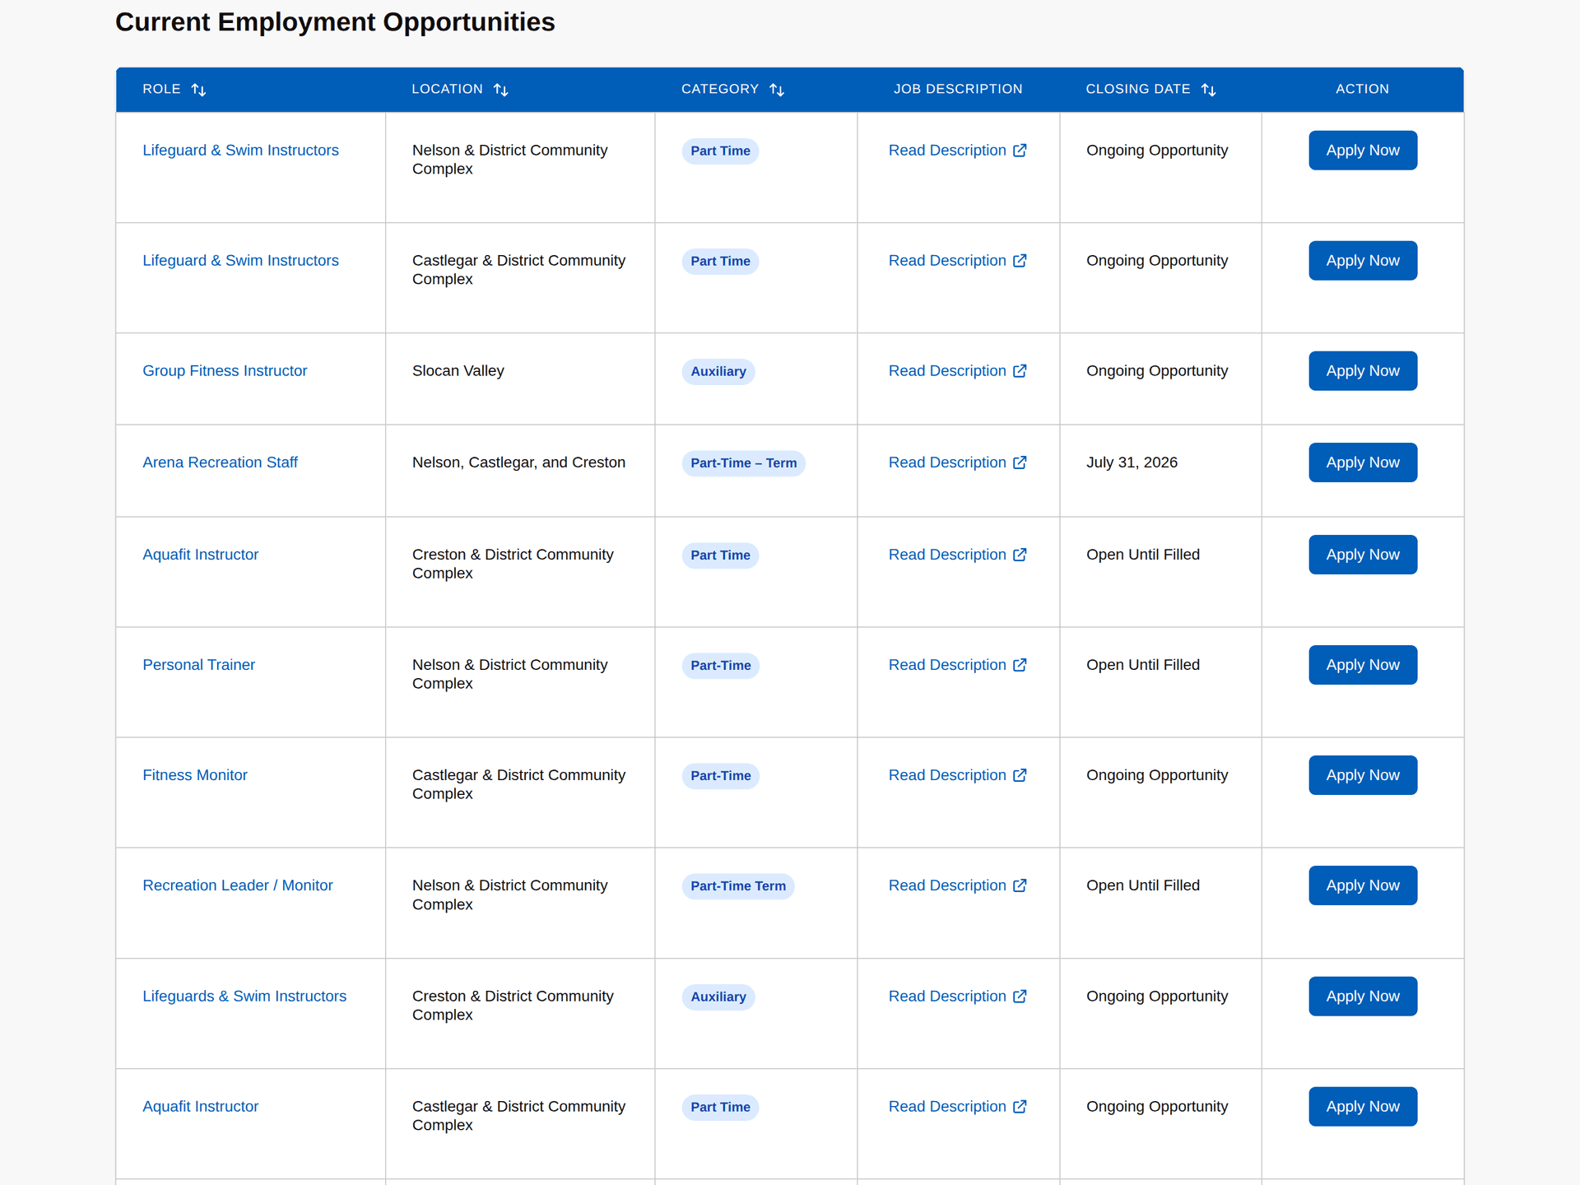The width and height of the screenshot is (1580, 1185).
Task: Apply Now for Creston Aquafit Instructor
Action: pyautogui.click(x=1363, y=555)
